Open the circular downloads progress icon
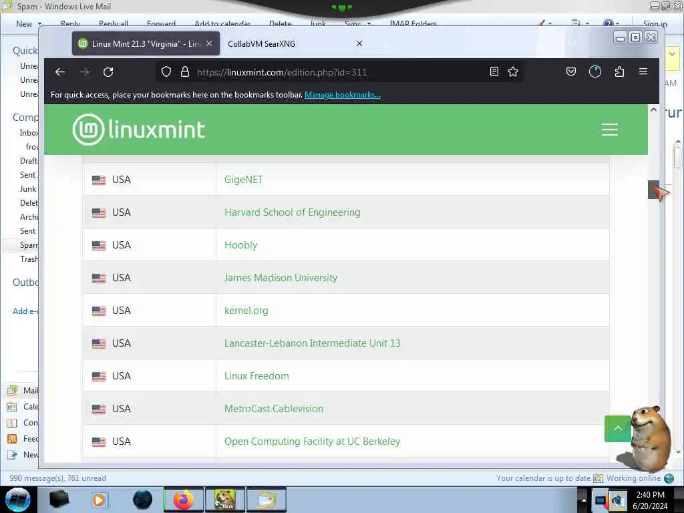684x513 pixels. tap(595, 72)
